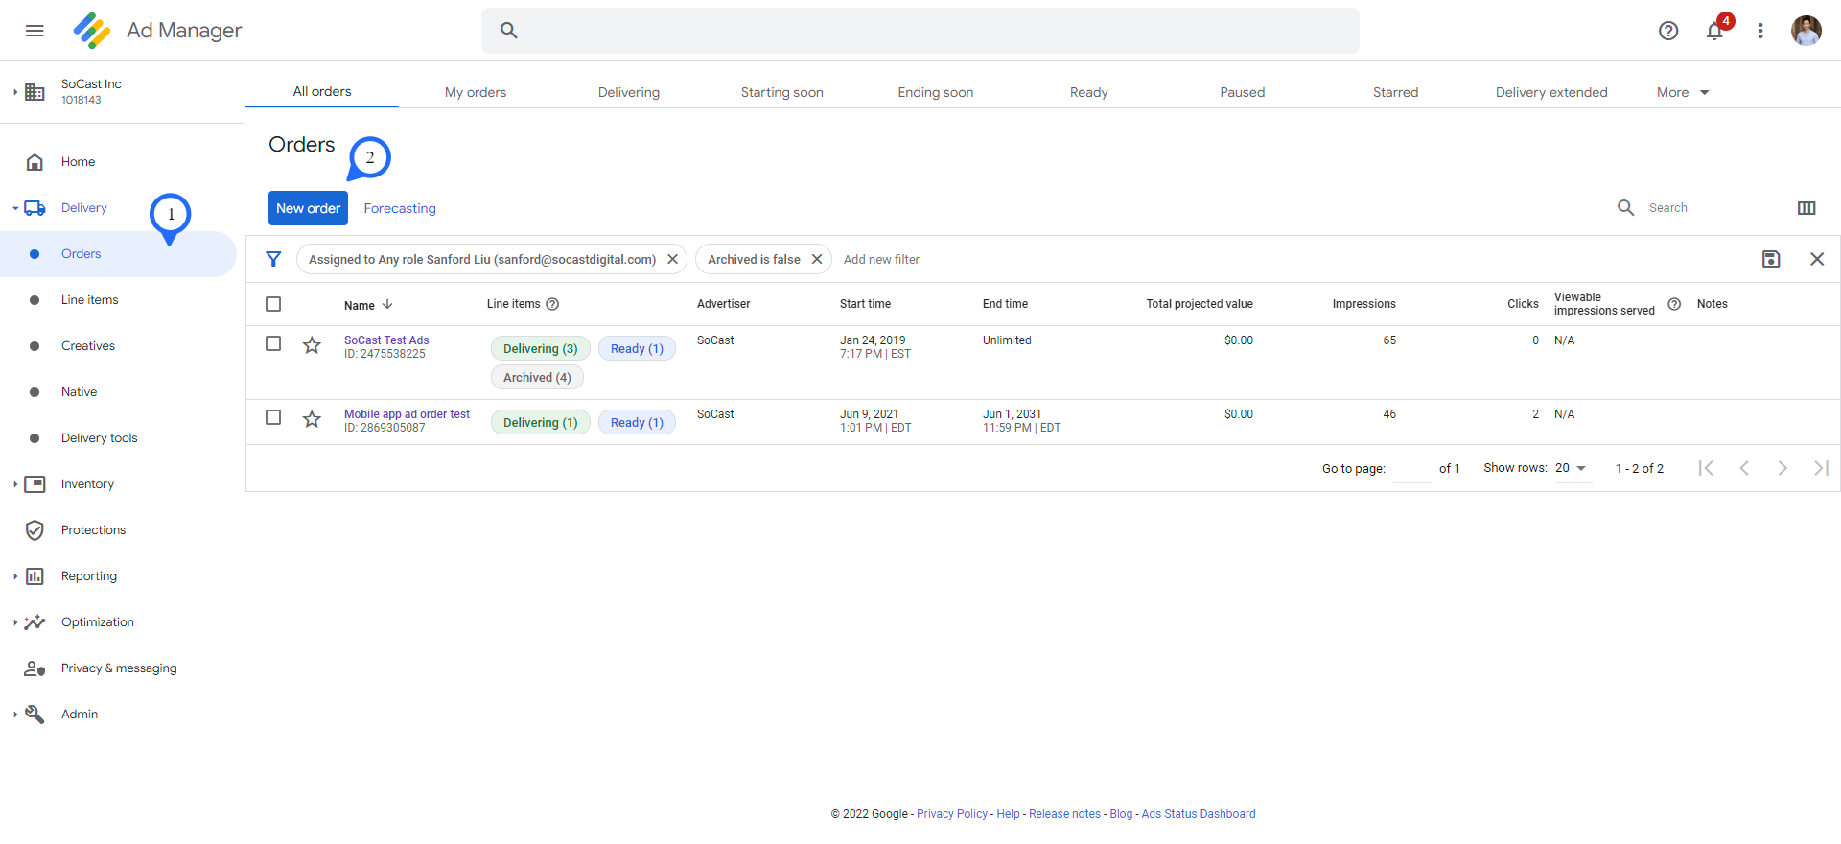Click the Inventory icon in sidebar

point(35,484)
